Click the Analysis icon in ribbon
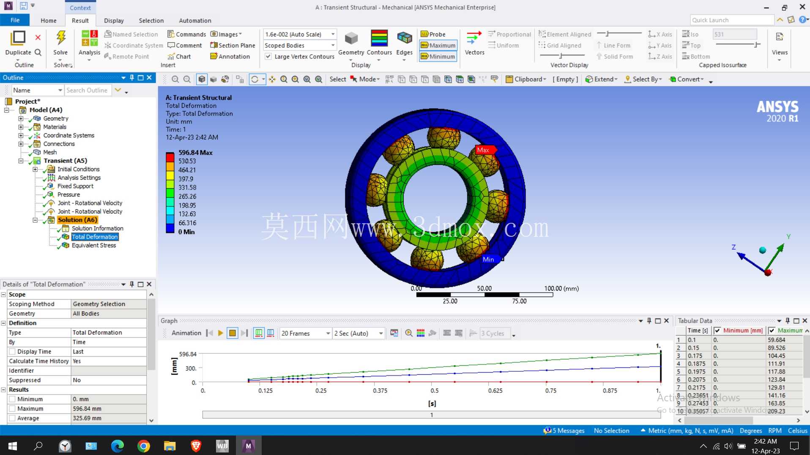Viewport: 810px width, 455px height. [89, 38]
